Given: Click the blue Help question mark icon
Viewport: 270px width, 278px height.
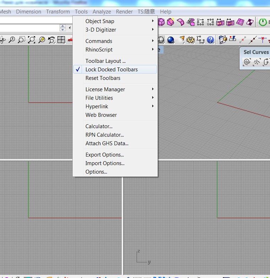Looking at the screenshot, I should pyautogui.click(x=210, y=40).
